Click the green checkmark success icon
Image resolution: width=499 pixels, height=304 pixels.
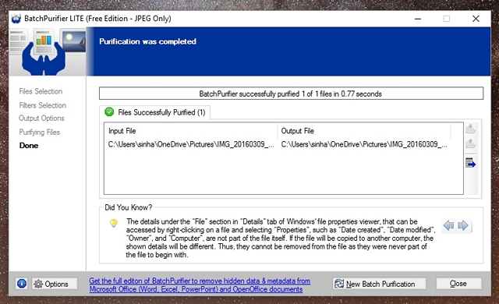[109, 112]
